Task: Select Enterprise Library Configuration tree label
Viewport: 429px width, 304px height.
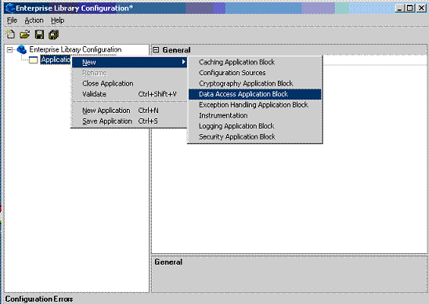Action: (75, 49)
